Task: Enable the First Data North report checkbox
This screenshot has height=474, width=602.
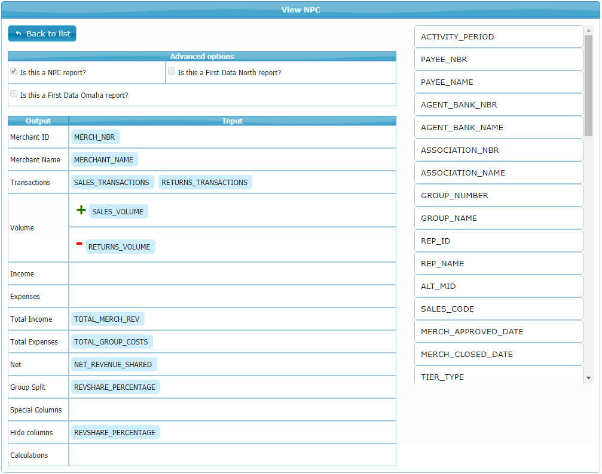Action: coord(172,72)
